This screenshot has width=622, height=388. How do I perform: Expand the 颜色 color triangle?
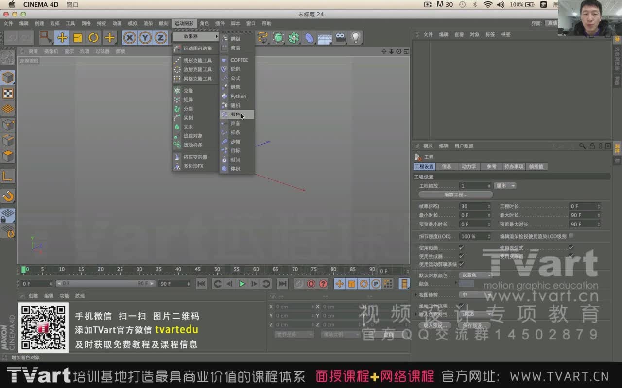pos(456,283)
